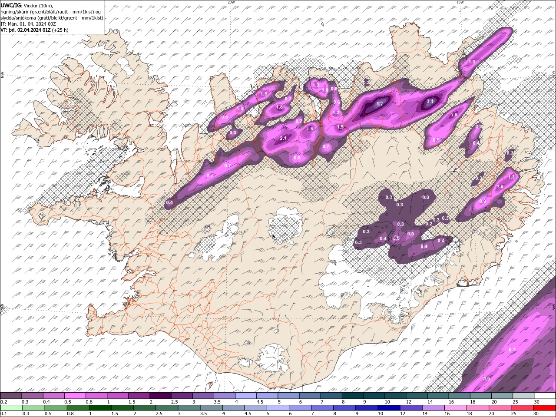Click the 0.9 value in the offshore southeast band
This screenshot has height=417, width=556.
486,379
